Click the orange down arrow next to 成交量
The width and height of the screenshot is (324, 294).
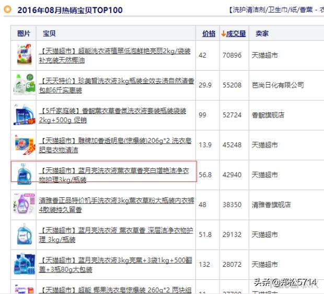coord(223,33)
